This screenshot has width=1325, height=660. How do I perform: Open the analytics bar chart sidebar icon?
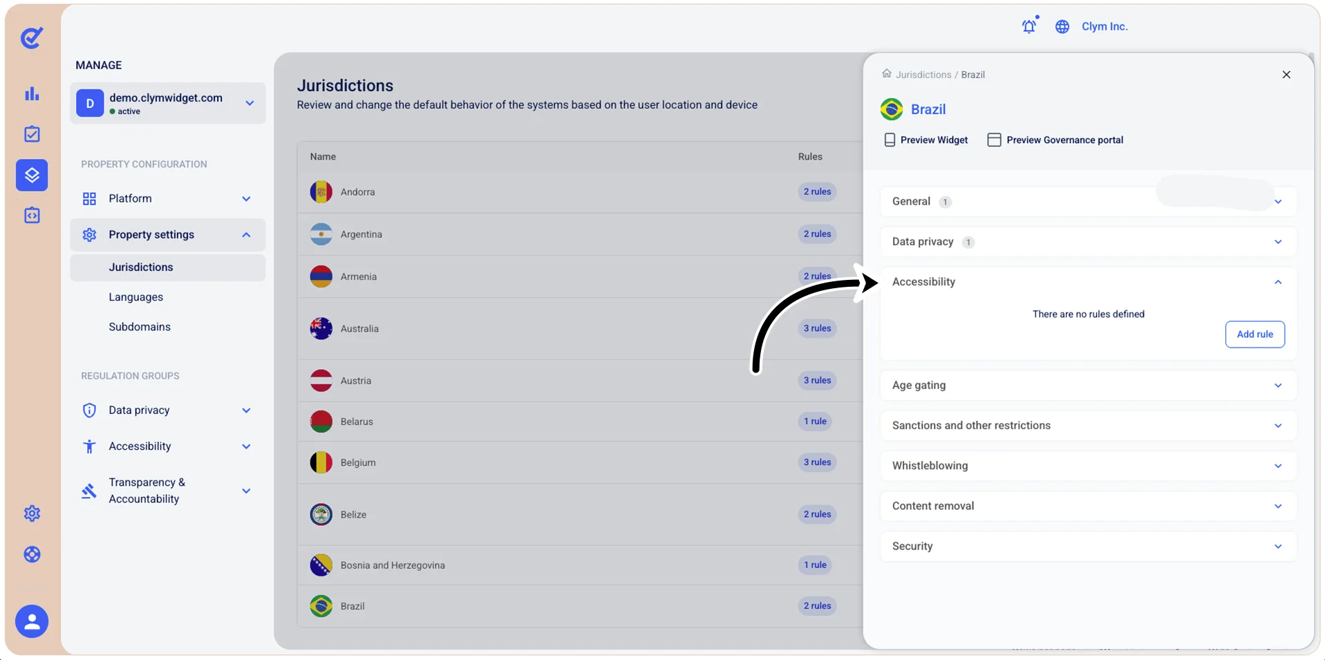(32, 93)
